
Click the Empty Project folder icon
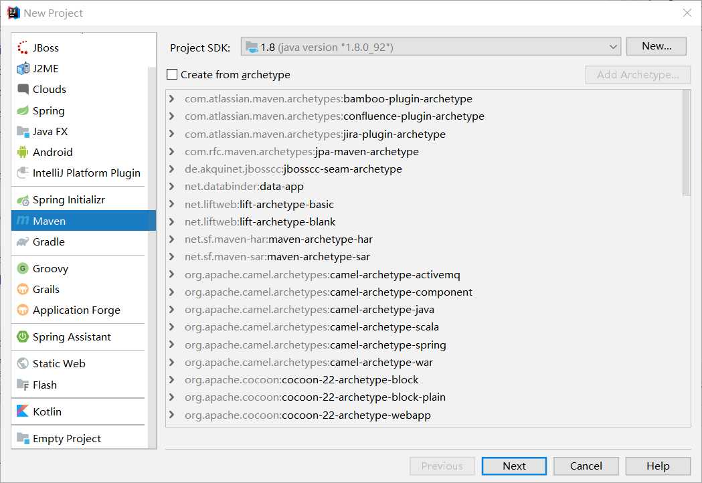[22, 438]
